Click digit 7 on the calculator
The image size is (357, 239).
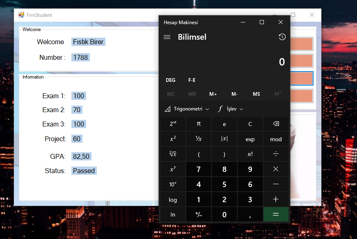pos(199,169)
